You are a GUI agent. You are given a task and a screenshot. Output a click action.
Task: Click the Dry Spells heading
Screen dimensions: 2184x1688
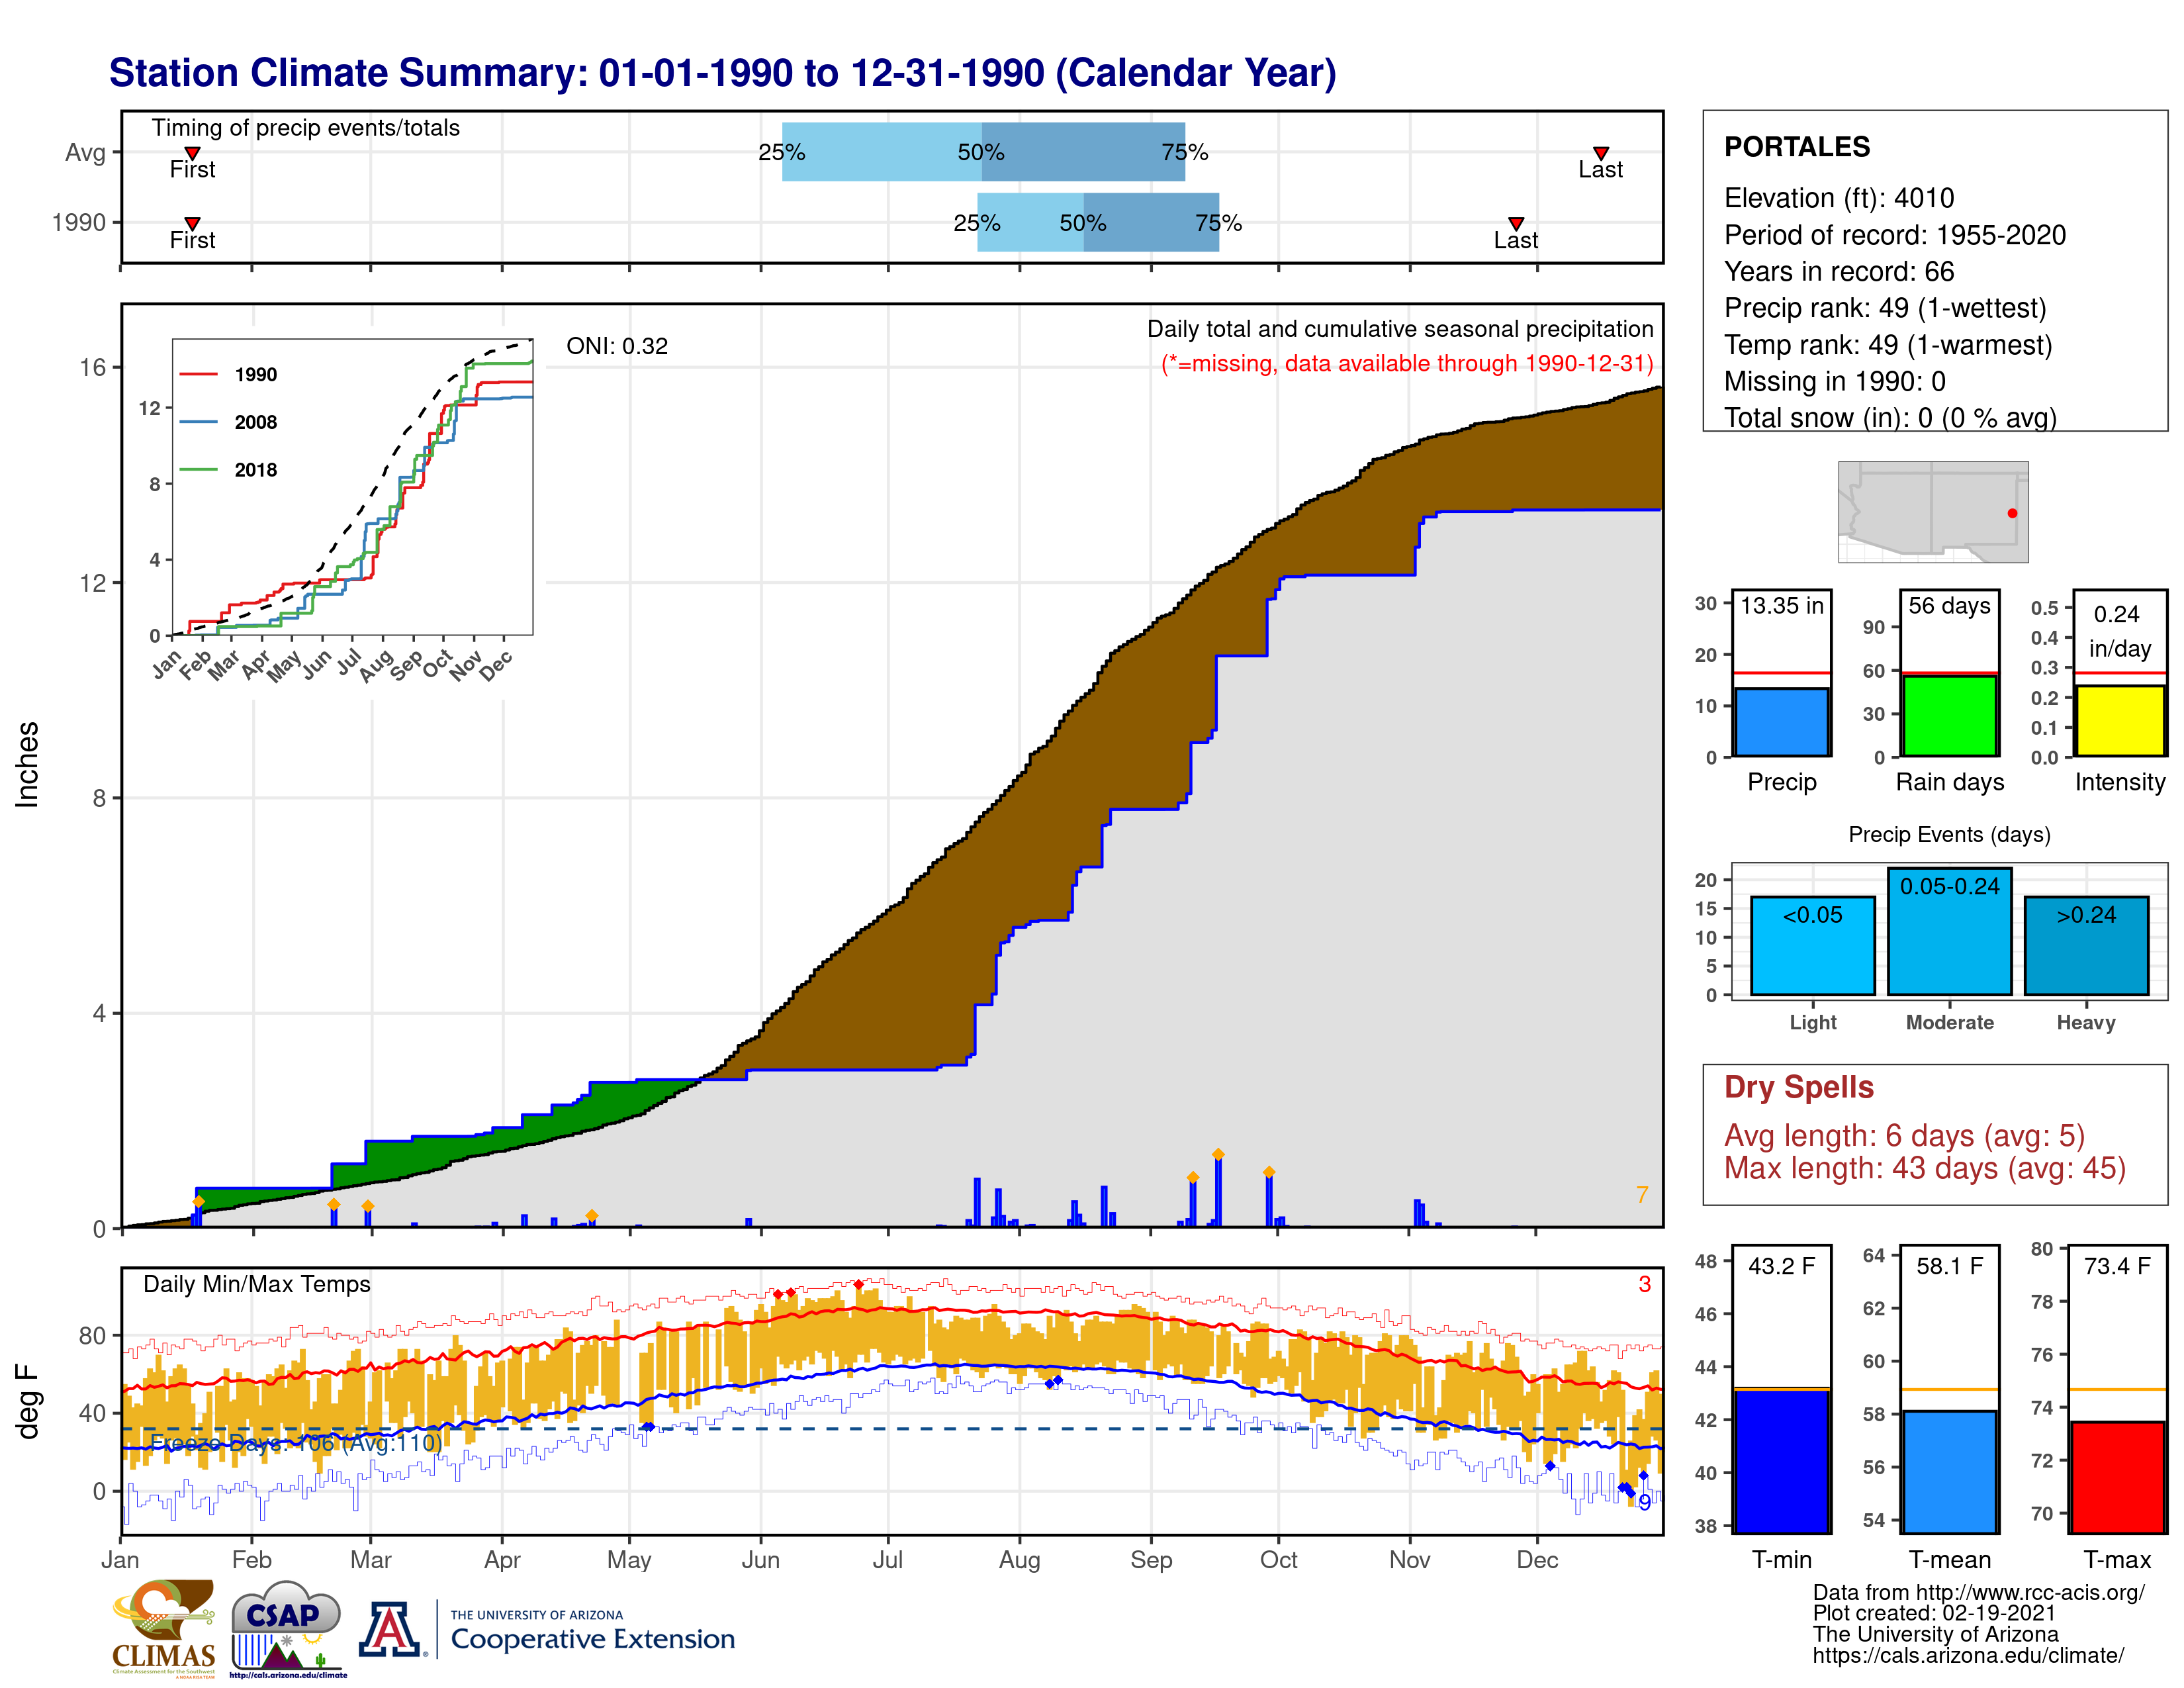(x=1799, y=1087)
